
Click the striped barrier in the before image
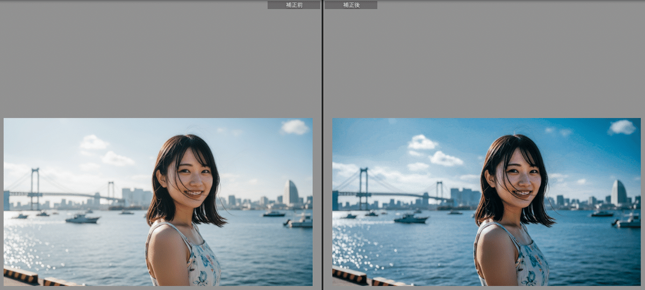(21, 275)
